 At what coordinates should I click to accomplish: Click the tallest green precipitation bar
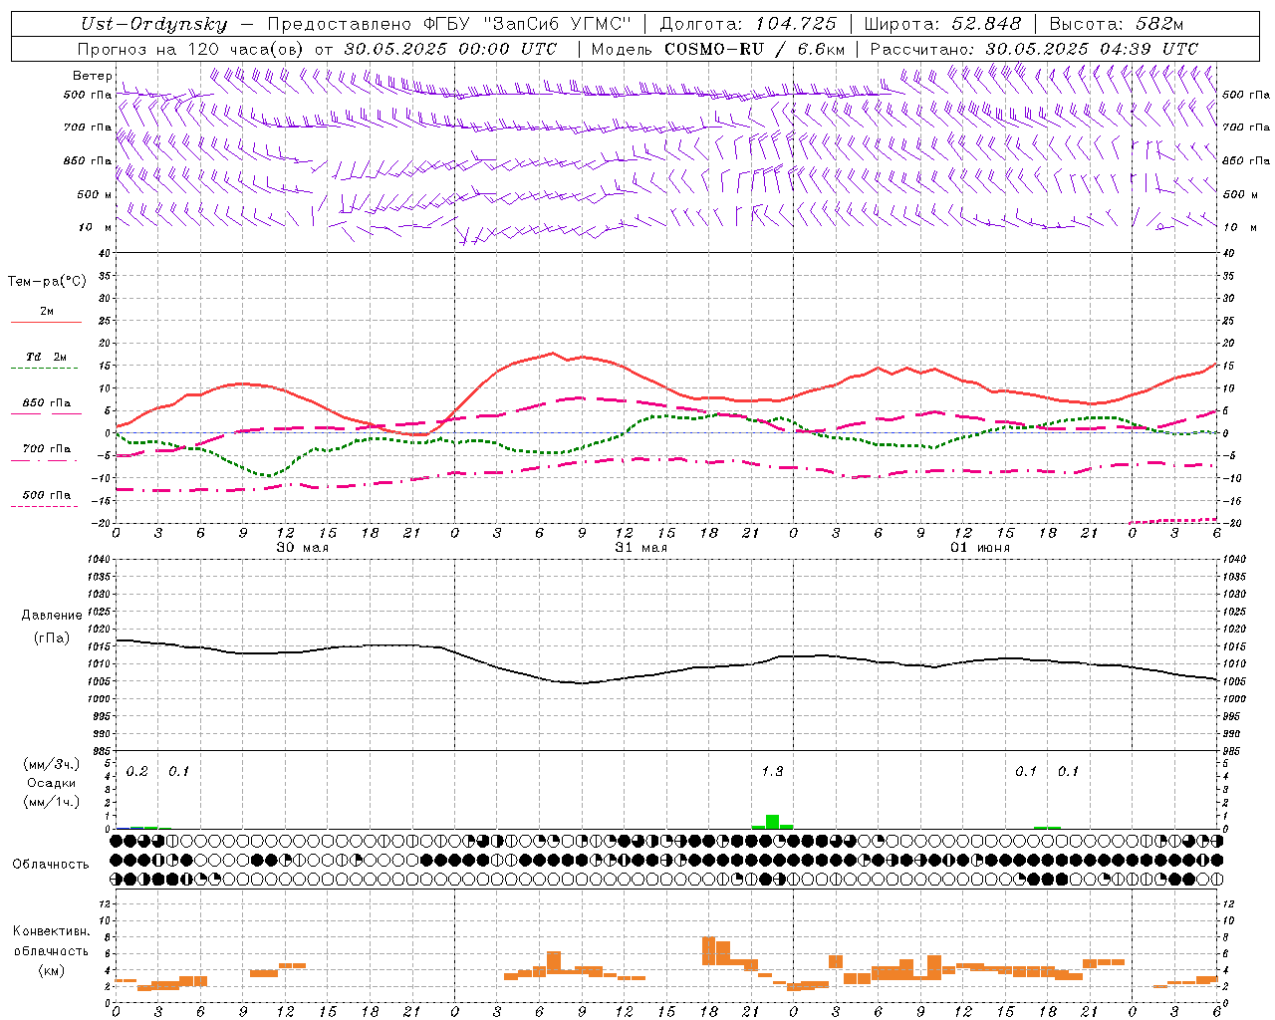(x=772, y=822)
